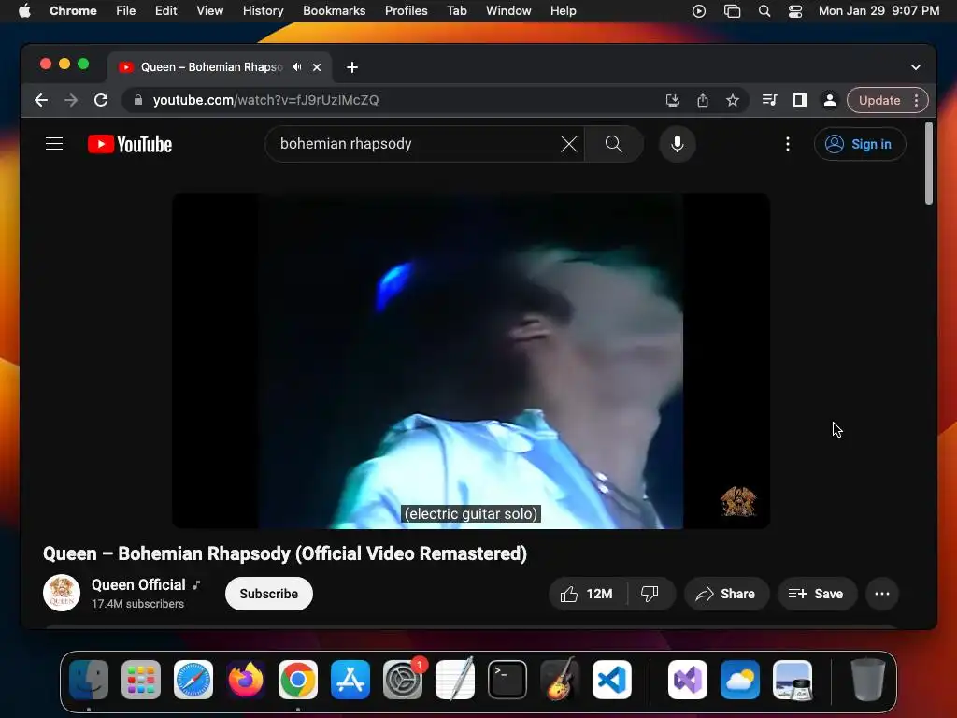The height and width of the screenshot is (718, 957).
Task: Select the Queen – Bohemian Rhapsody tab
Action: click(x=210, y=67)
